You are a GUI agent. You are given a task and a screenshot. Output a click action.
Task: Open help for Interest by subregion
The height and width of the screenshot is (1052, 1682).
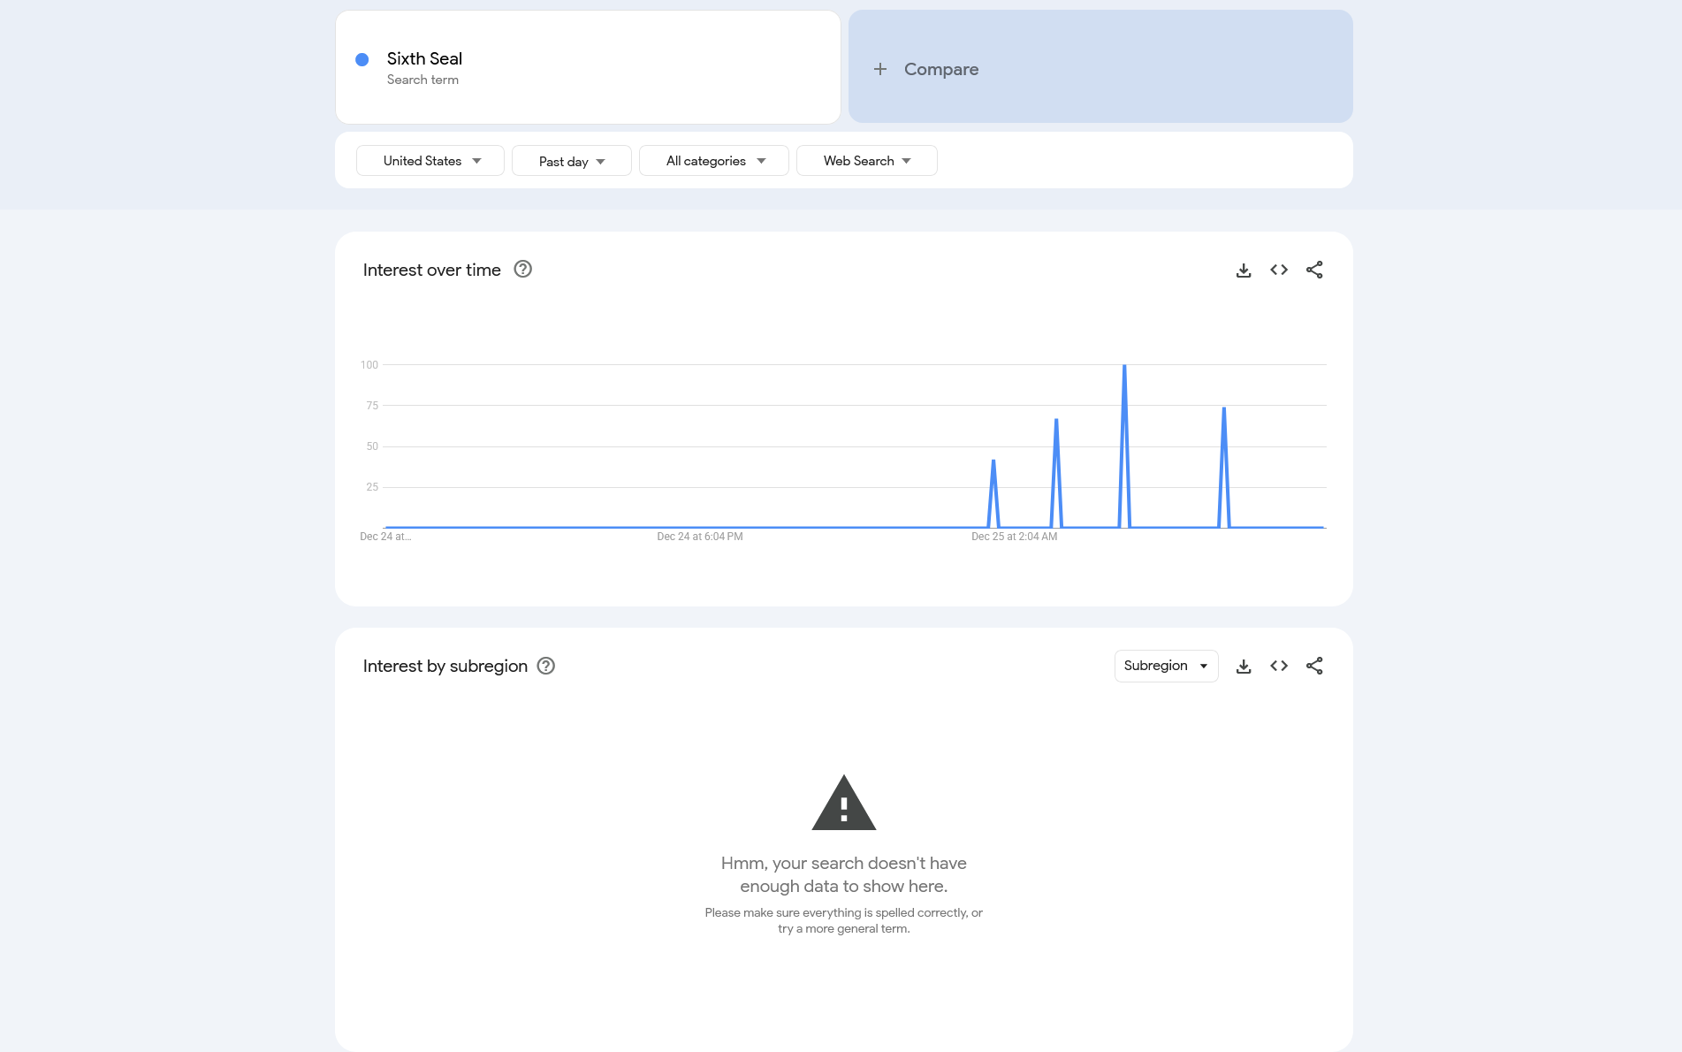point(546,666)
